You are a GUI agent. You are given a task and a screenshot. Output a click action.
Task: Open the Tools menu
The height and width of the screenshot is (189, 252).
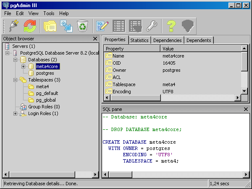[x=49, y=13]
